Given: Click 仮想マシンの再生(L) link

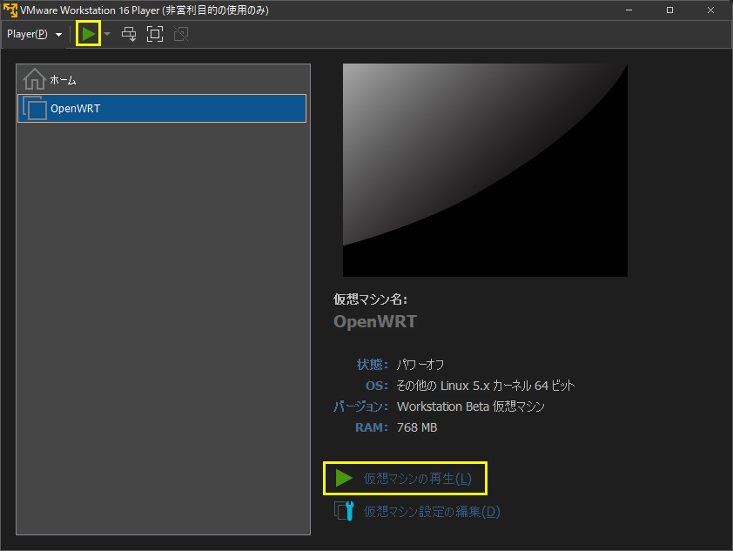Looking at the screenshot, I should [x=418, y=479].
